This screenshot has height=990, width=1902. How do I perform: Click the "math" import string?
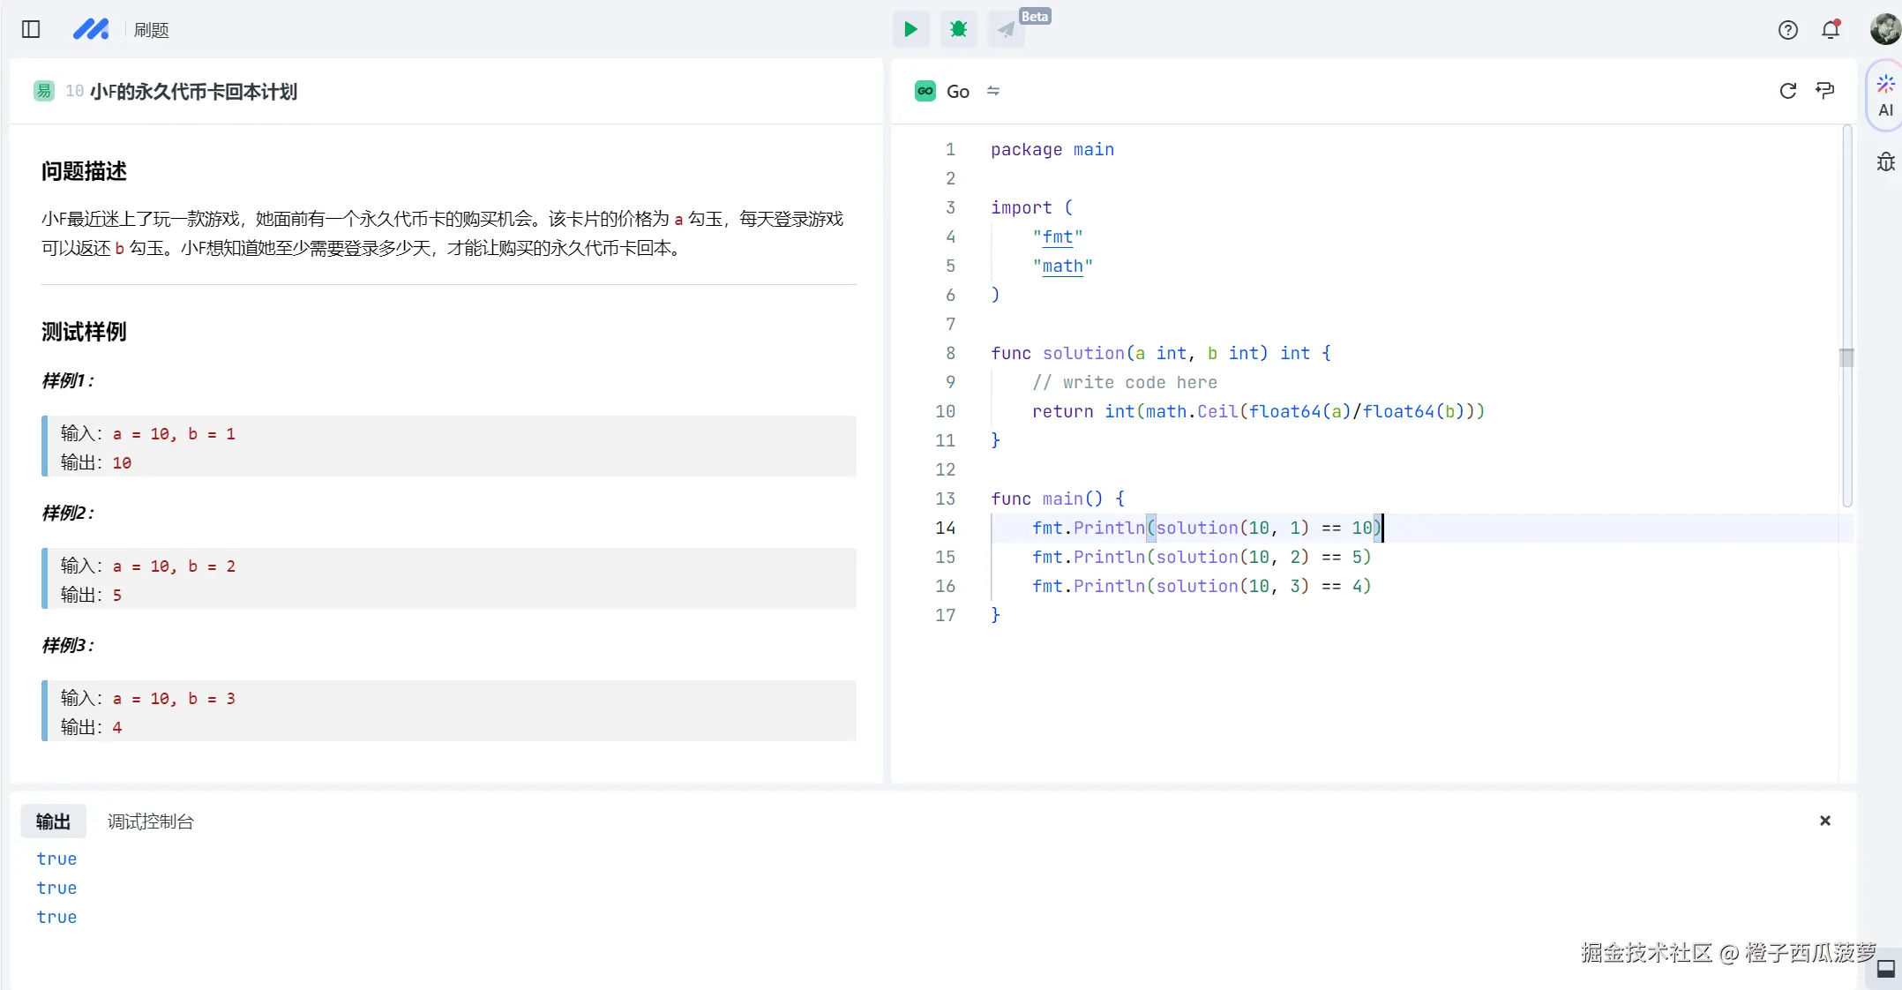click(1062, 266)
